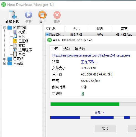This screenshot has width=136, height=137.
Task: Select the 已完成 tree label
Action: coord(18,59)
